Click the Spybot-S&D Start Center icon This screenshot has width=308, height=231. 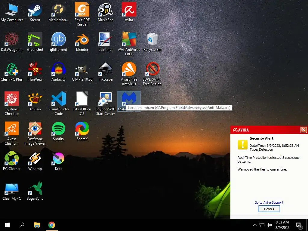(x=106, y=104)
